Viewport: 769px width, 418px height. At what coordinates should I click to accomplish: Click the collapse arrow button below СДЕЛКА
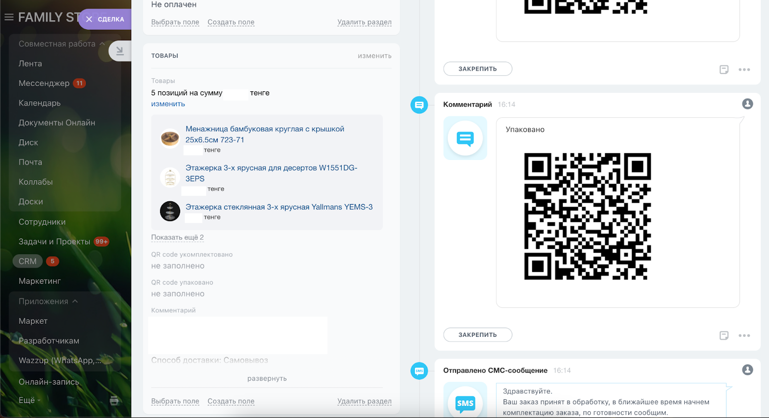coord(120,51)
